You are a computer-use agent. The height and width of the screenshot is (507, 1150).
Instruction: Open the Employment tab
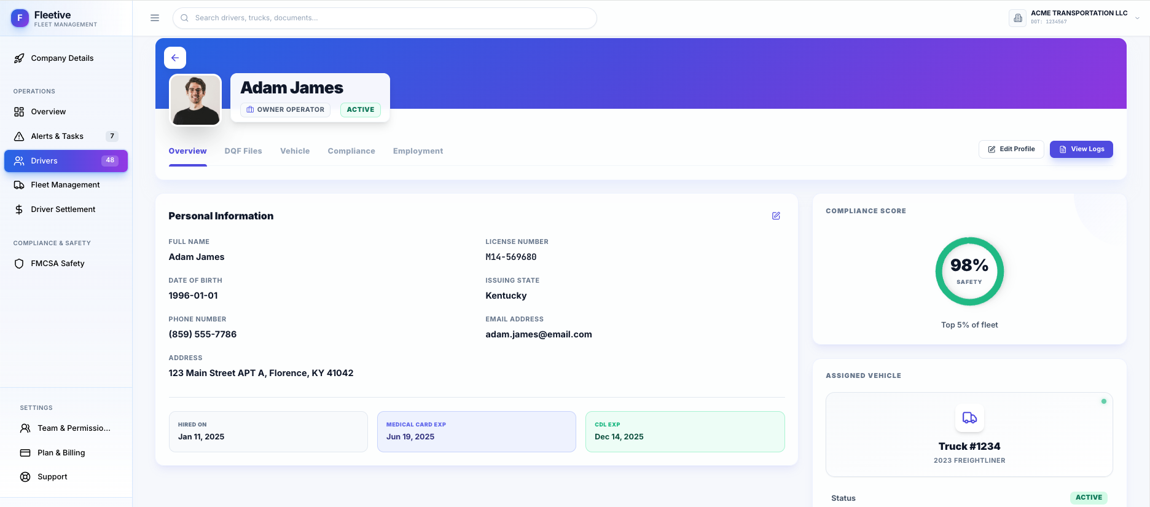tap(418, 151)
